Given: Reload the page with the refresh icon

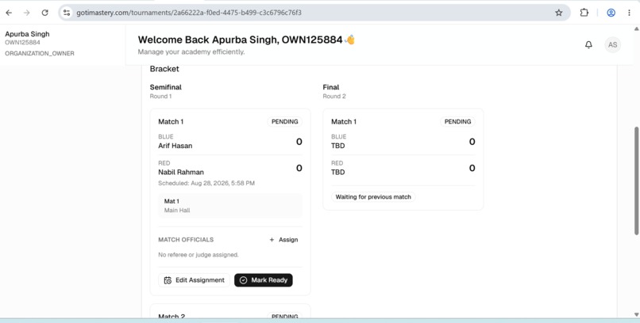Looking at the screenshot, I should click(45, 13).
